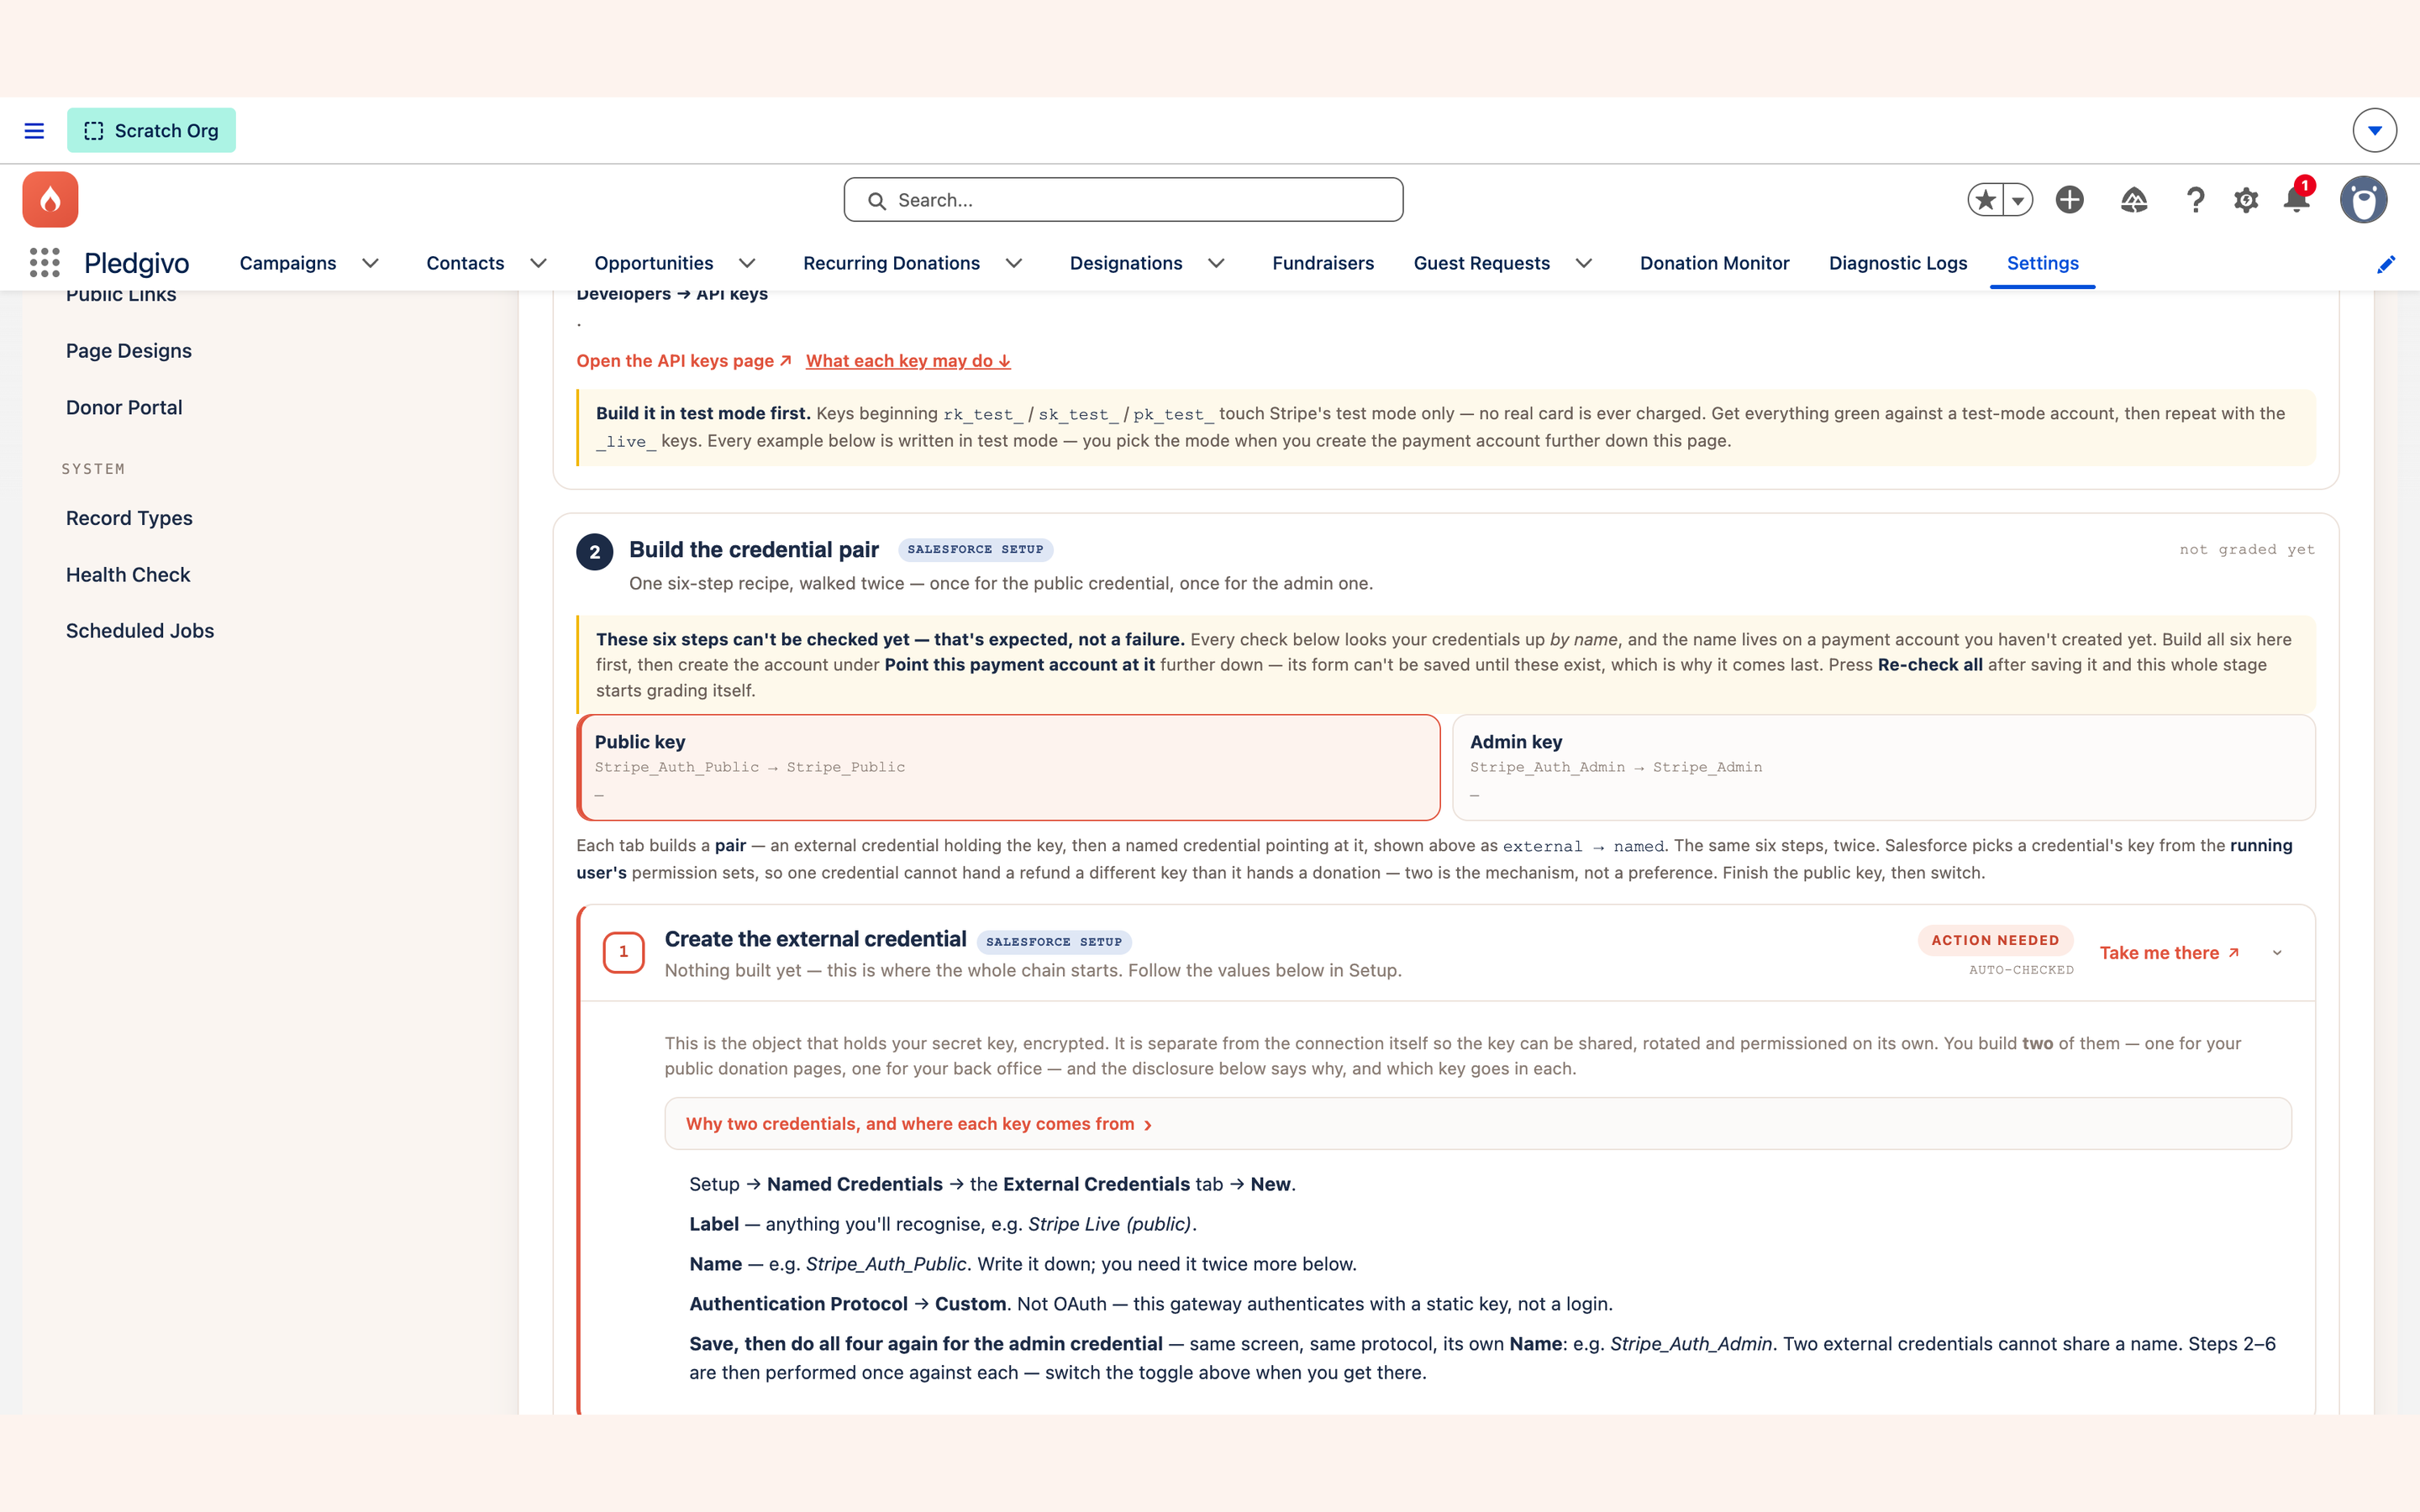Expand the Guest Requests chevron

[1584, 263]
